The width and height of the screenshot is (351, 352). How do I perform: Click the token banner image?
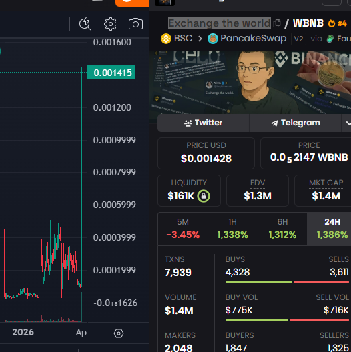pos(250,83)
